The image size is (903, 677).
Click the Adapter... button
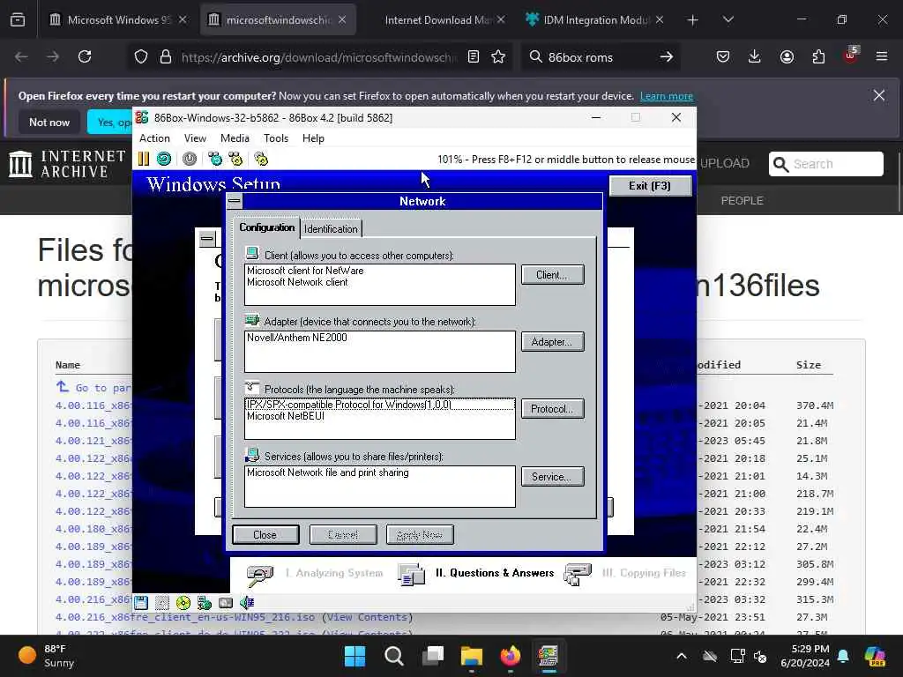552,341
